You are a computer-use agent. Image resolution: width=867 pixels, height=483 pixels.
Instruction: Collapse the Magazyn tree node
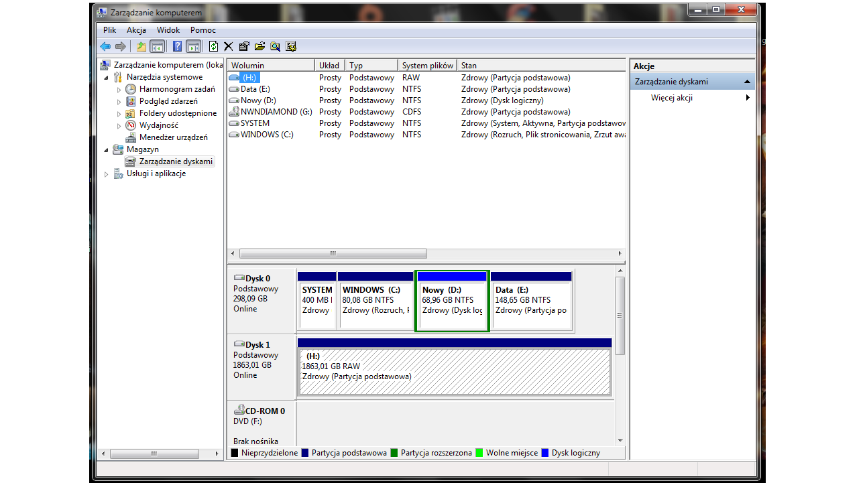106,150
